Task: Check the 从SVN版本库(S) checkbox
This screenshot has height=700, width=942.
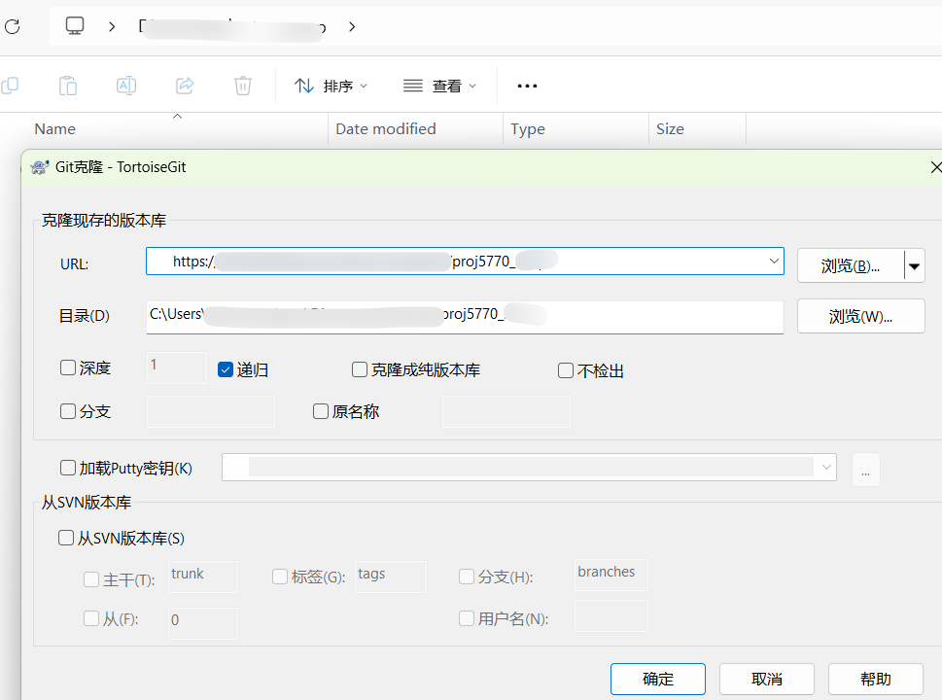Action: click(x=66, y=538)
